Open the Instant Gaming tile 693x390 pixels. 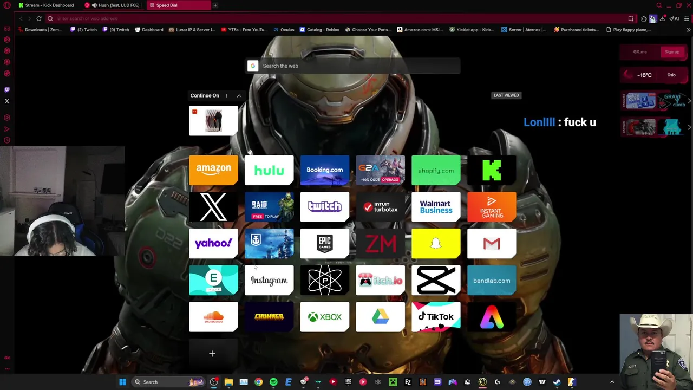[492, 207]
